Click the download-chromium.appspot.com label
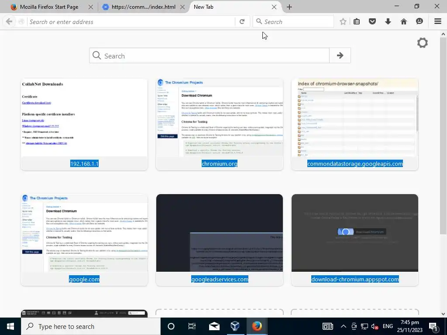 click(x=355, y=279)
